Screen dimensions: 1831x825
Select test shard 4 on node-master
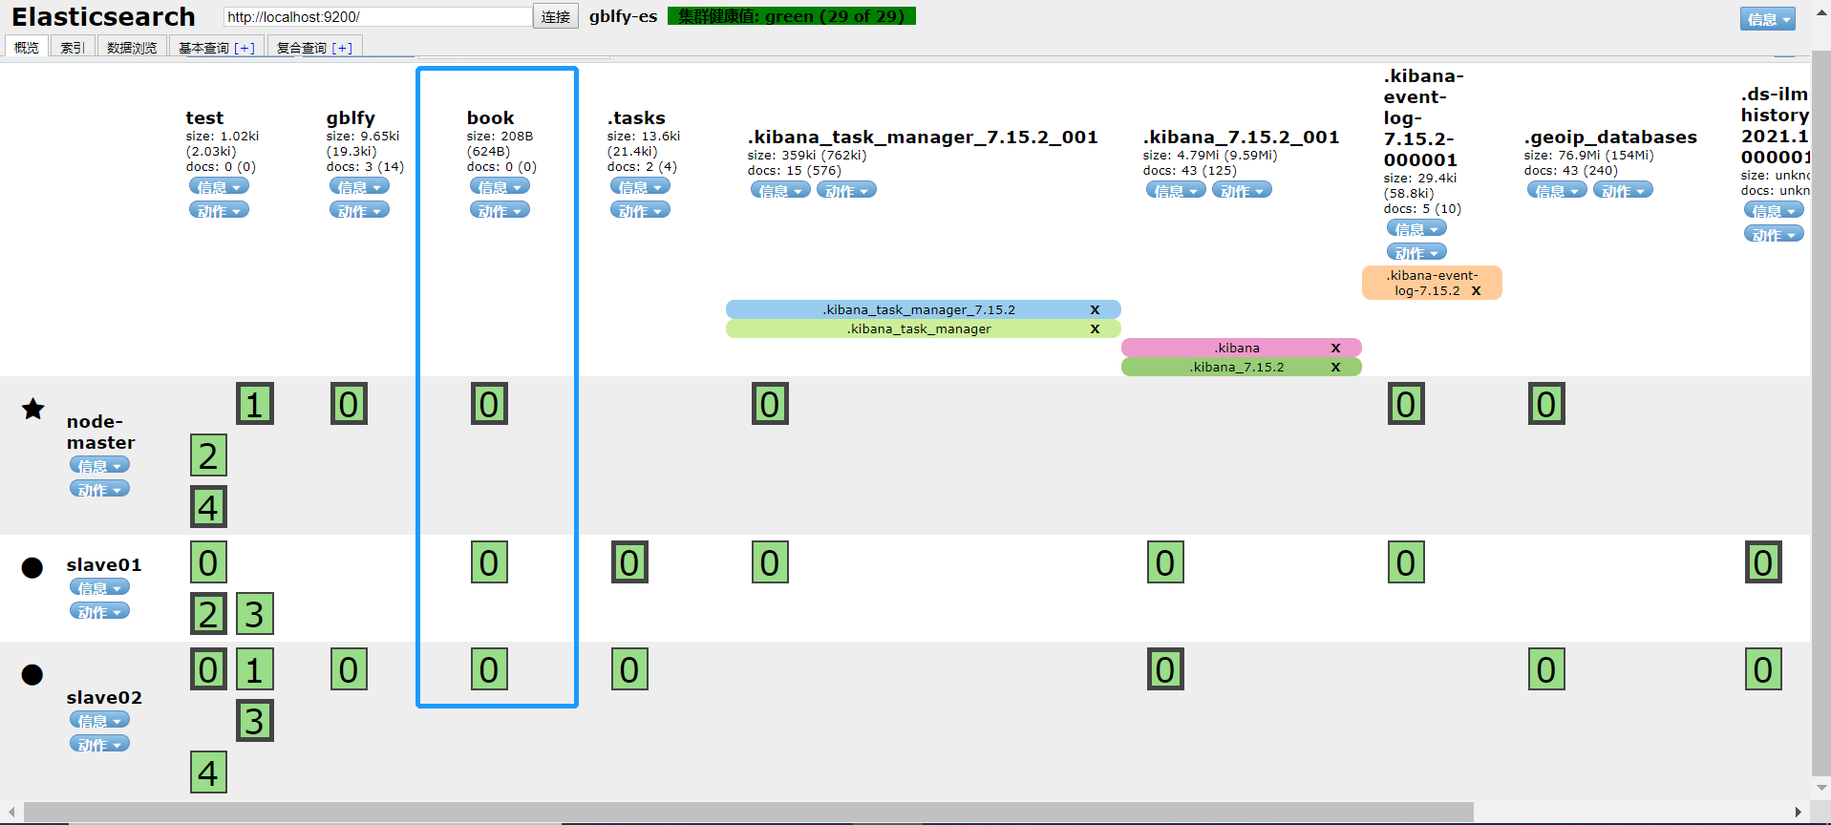pyautogui.click(x=208, y=507)
